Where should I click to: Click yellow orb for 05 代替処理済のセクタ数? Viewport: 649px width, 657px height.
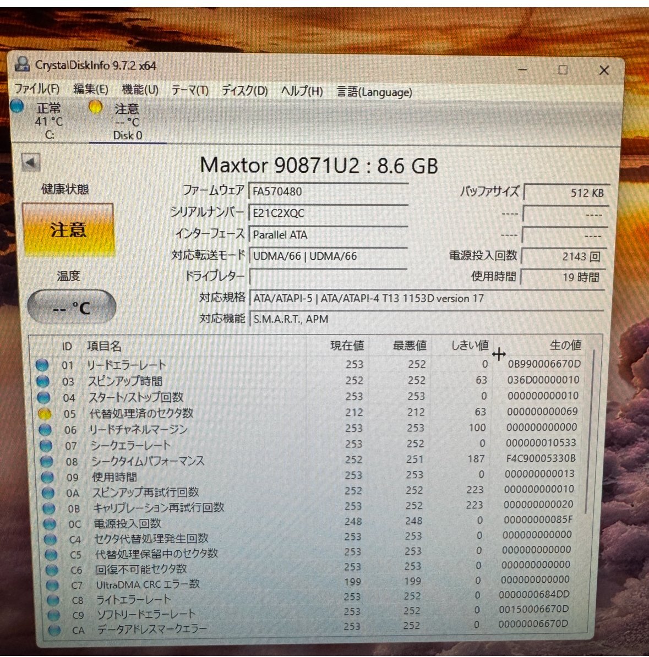45,414
